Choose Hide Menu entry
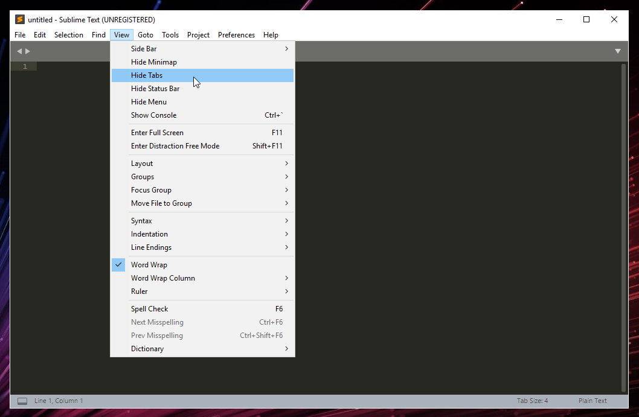The height and width of the screenshot is (417, 639). [x=202, y=102]
